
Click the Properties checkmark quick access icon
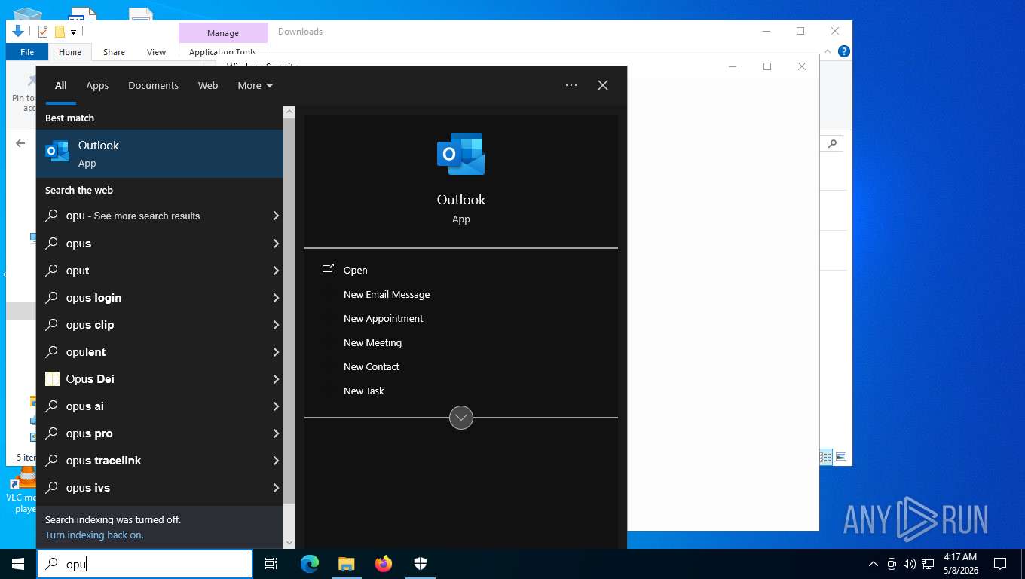click(43, 32)
